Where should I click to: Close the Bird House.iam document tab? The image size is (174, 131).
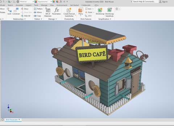click(x=19, y=120)
